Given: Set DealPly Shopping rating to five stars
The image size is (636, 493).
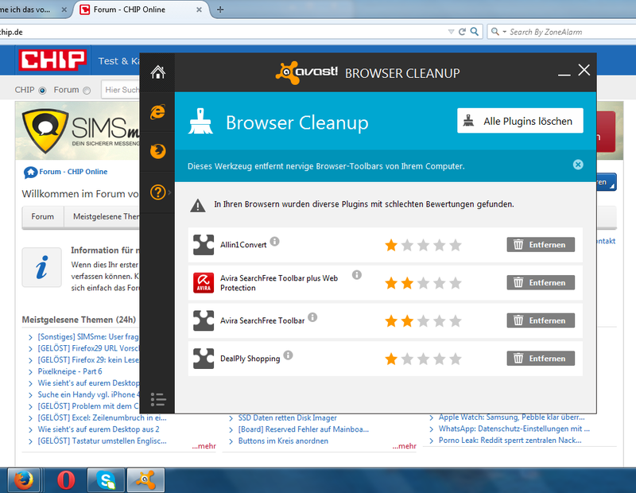Looking at the screenshot, I should 456,359.
